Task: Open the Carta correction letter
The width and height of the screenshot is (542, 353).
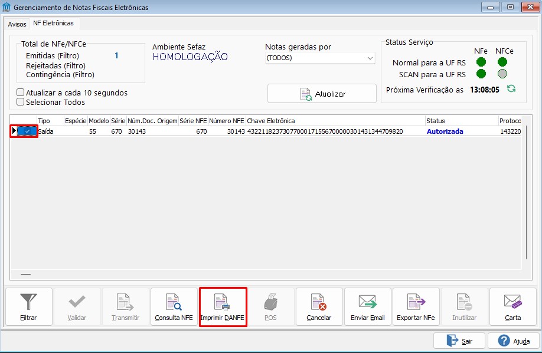Action: (512, 306)
